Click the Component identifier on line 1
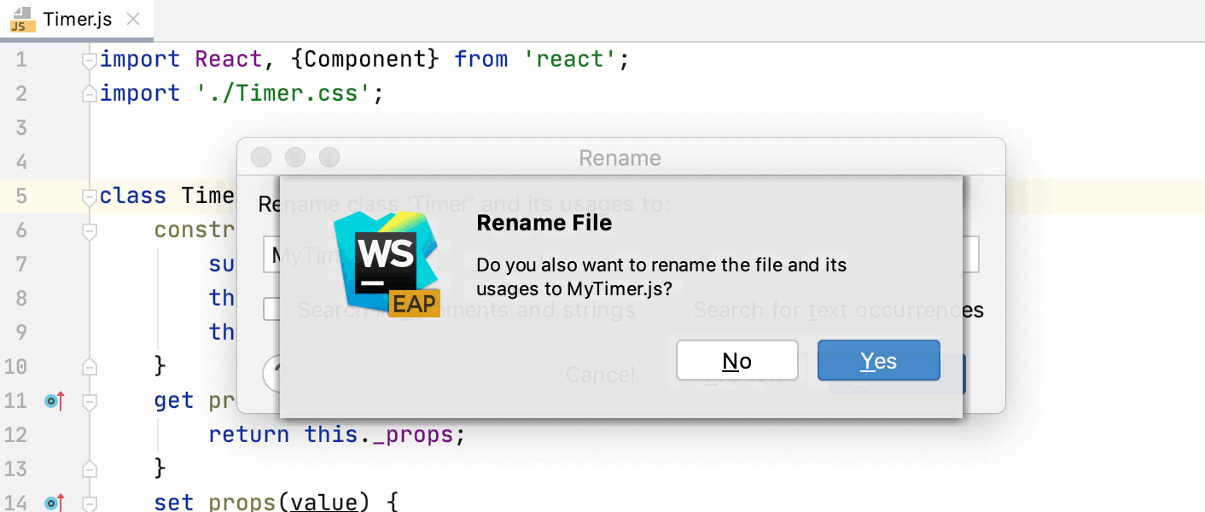Screen dimensions: 1205x512 pyautogui.click(x=365, y=60)
